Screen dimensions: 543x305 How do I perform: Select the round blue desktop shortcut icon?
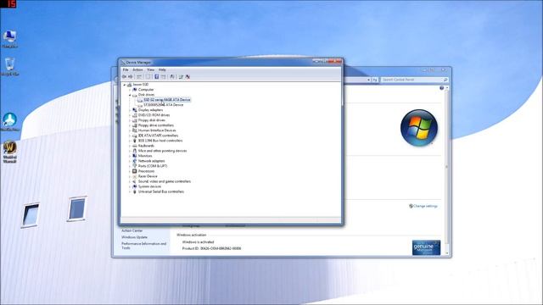(9, 122)
